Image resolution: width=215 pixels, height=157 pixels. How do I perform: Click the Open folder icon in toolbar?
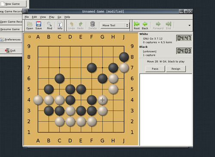point(30,25)
